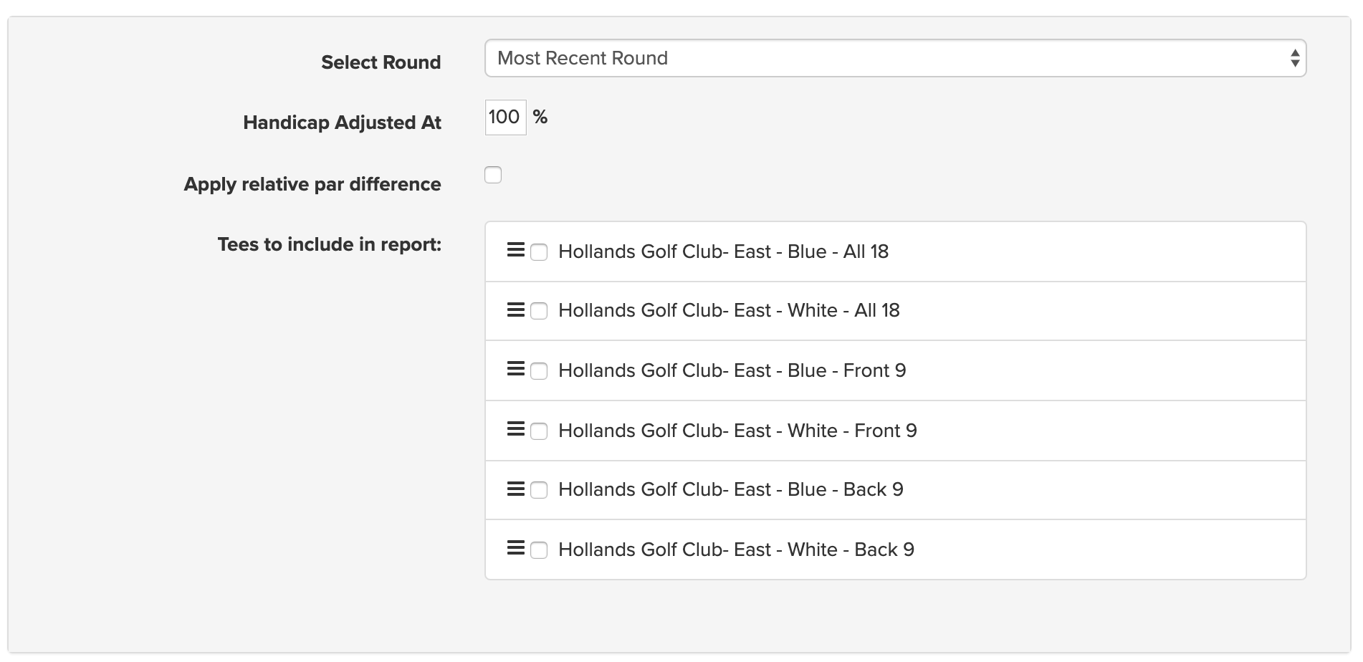This screenshot has width=1363, height=662.
Task: Click the East White Back 9 row text
Action: 736,550
